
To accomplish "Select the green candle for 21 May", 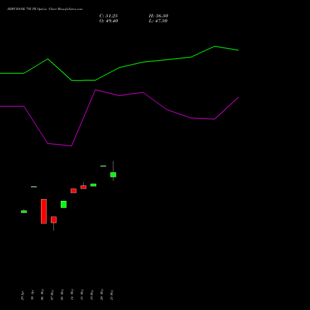I will click(x=113, y=175).
